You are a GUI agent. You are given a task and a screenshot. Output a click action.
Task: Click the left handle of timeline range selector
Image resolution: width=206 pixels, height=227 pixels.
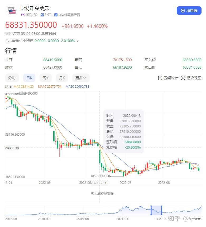click(151, 210)
